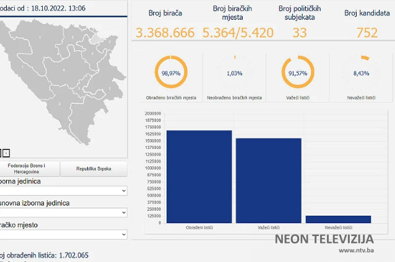Click the Važeći listići bar in chart
This screenshot has height=262, width=395.
pos(268,180)
